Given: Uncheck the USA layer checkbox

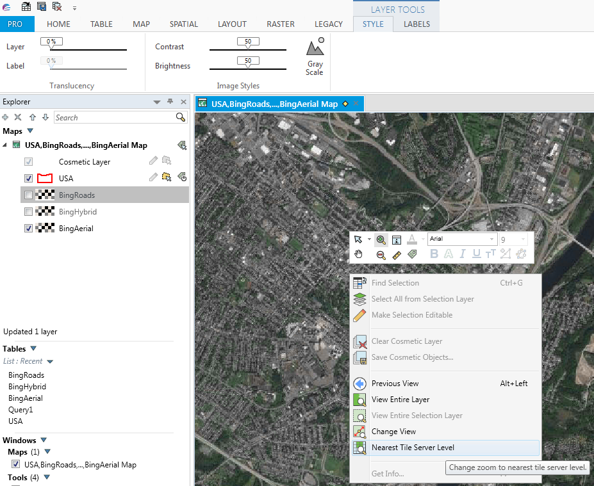Looking at the screenshot, I should coord(28,178).
